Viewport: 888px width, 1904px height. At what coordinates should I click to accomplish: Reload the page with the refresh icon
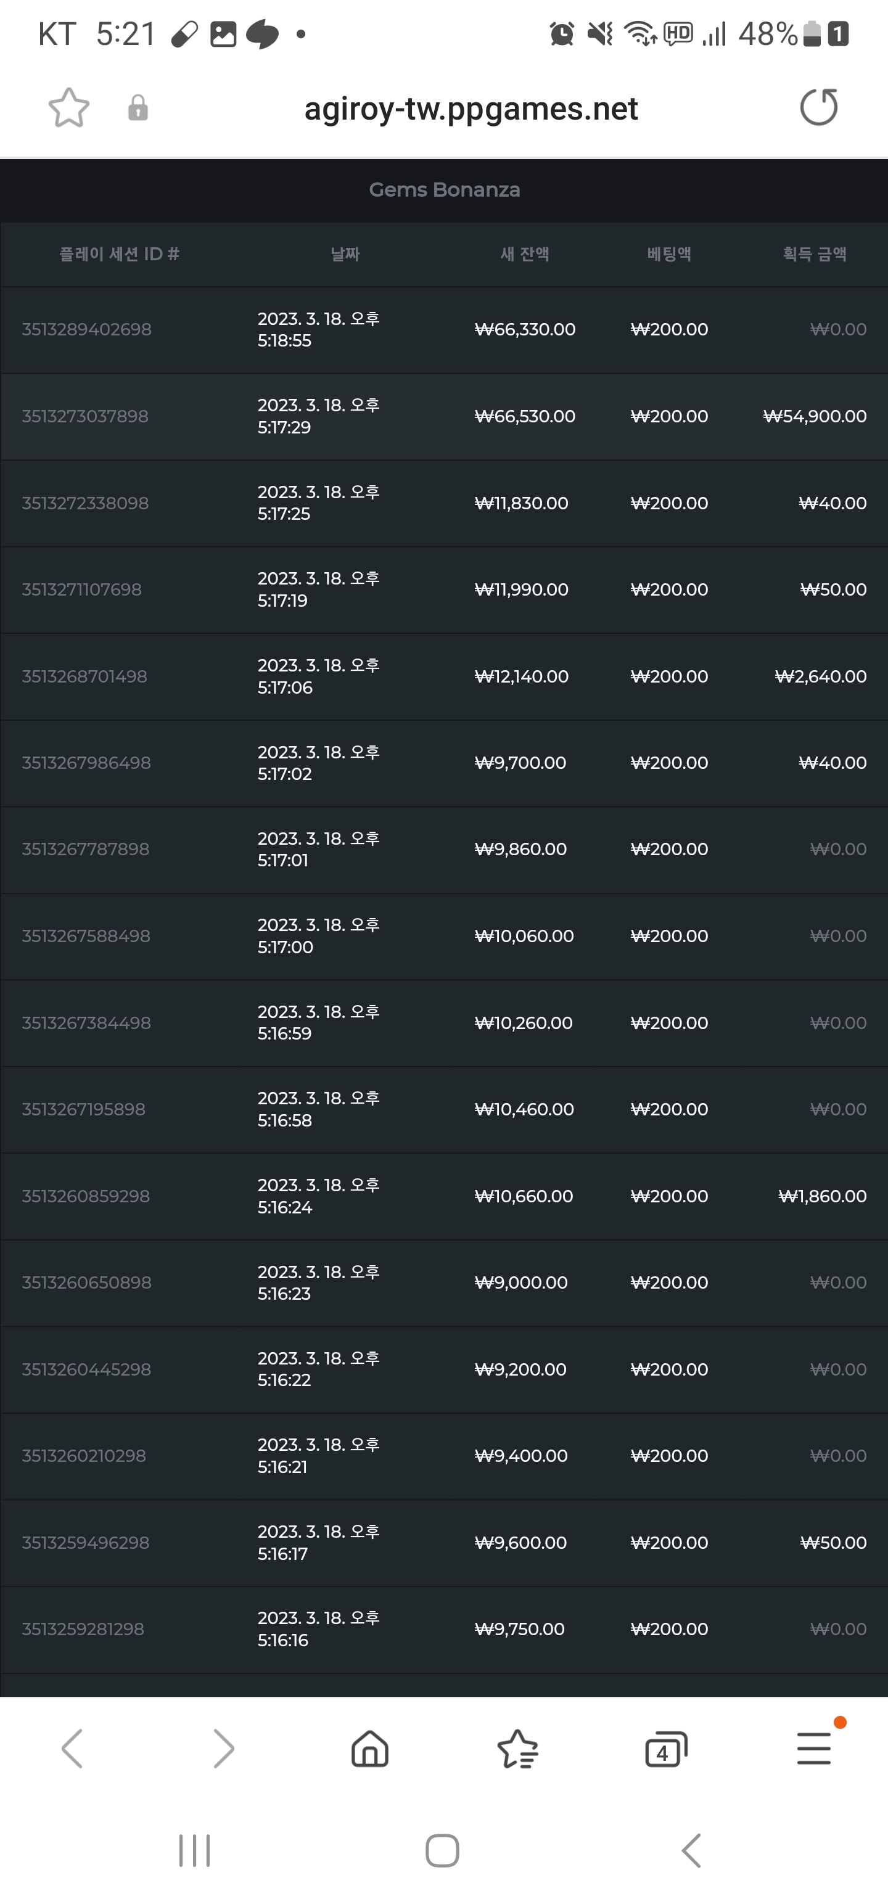[x=818, y=107]
